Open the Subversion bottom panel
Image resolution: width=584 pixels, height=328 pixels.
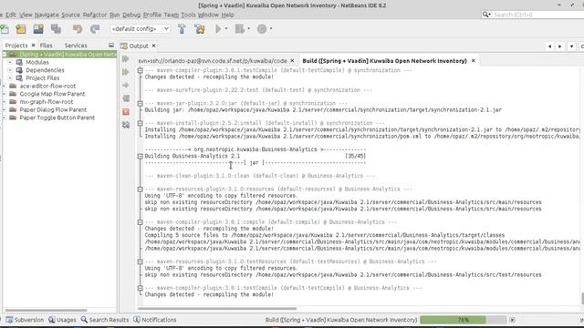[25, 320]
